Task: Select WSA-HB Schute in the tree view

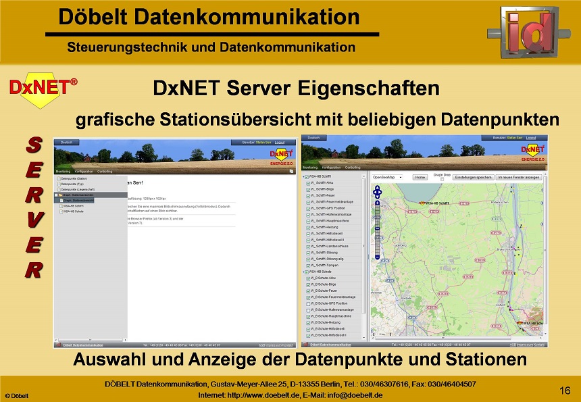Action: click(x=74, y=211)
